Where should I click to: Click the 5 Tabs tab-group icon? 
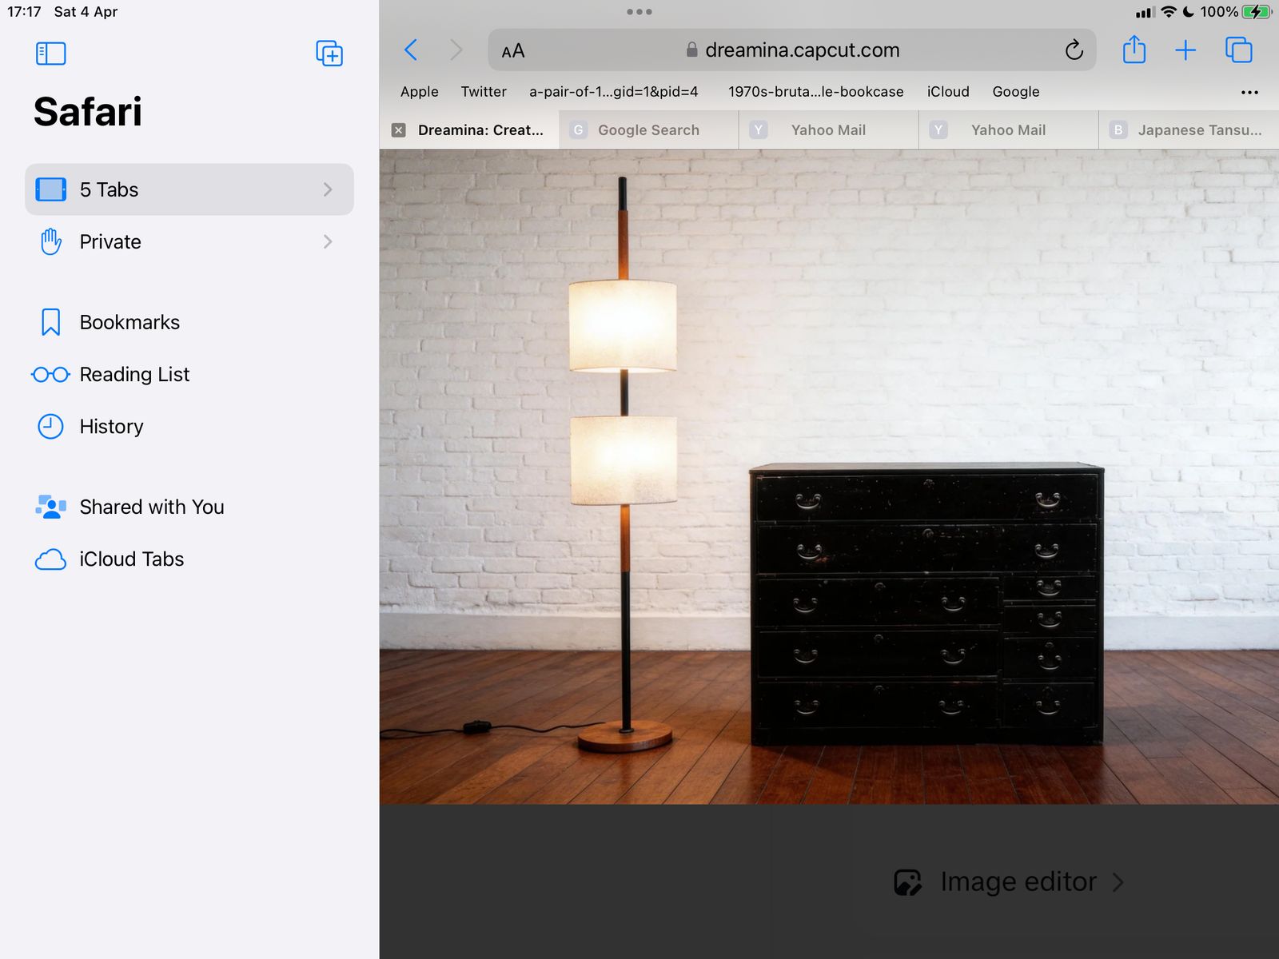pos(51,189)
